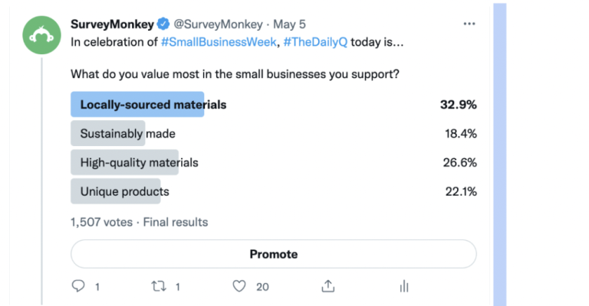Click the 1,507 votes count text
This screenshot has height=306, width=589.
pyautogui.click(x=101, y=222)
